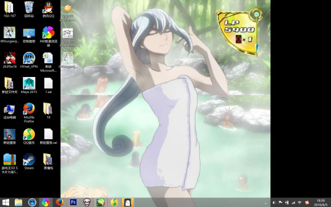The image size is (331, 207).
Task: Open HYnet VPN from the taskbar
Action: (x=32, y=202)
